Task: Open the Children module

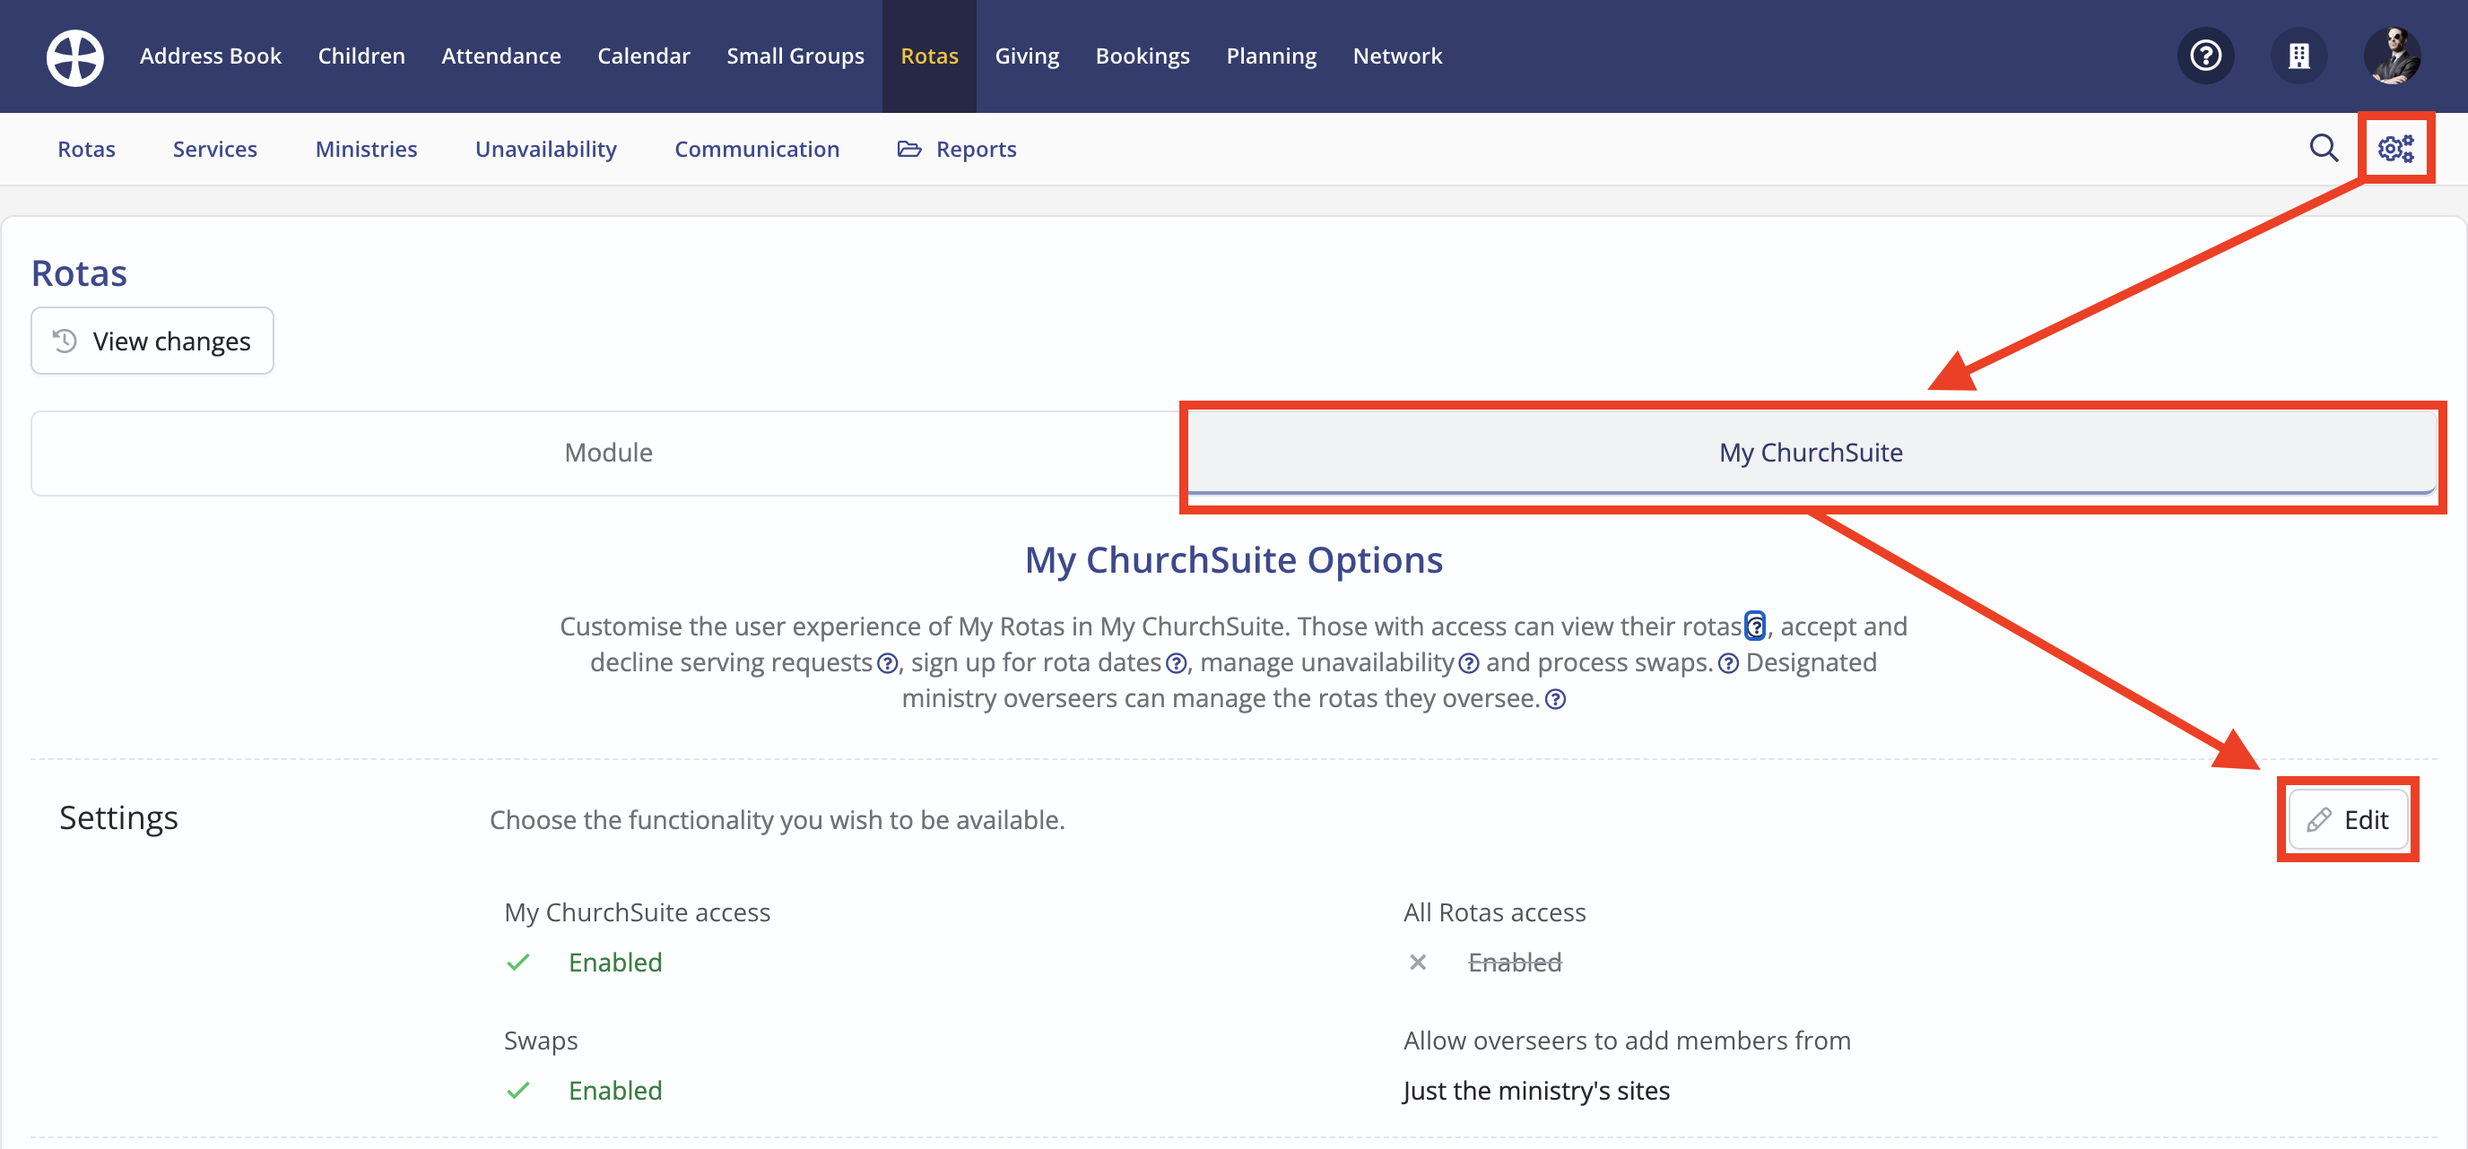Action: [x=361, y=56]
